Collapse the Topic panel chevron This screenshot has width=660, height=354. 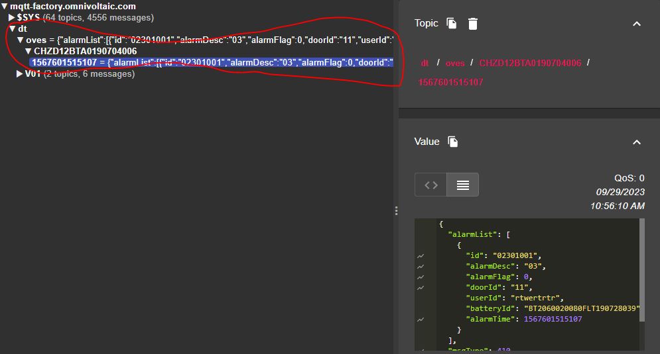[637, 24]
